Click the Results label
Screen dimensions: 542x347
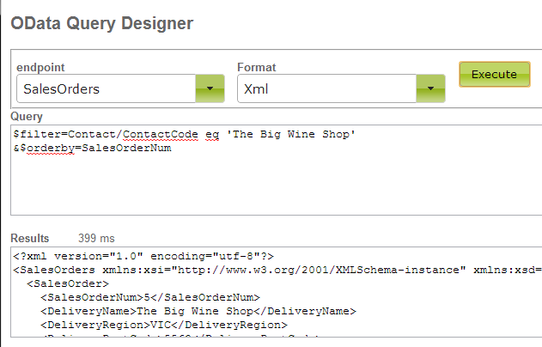click(30, 238)
